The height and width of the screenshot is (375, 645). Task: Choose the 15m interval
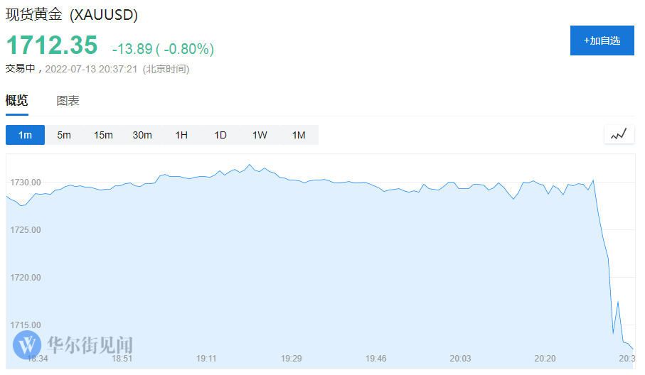click(x=103, y=135)
